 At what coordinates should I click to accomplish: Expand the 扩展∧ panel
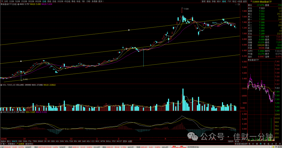click(x=3, y=144)
